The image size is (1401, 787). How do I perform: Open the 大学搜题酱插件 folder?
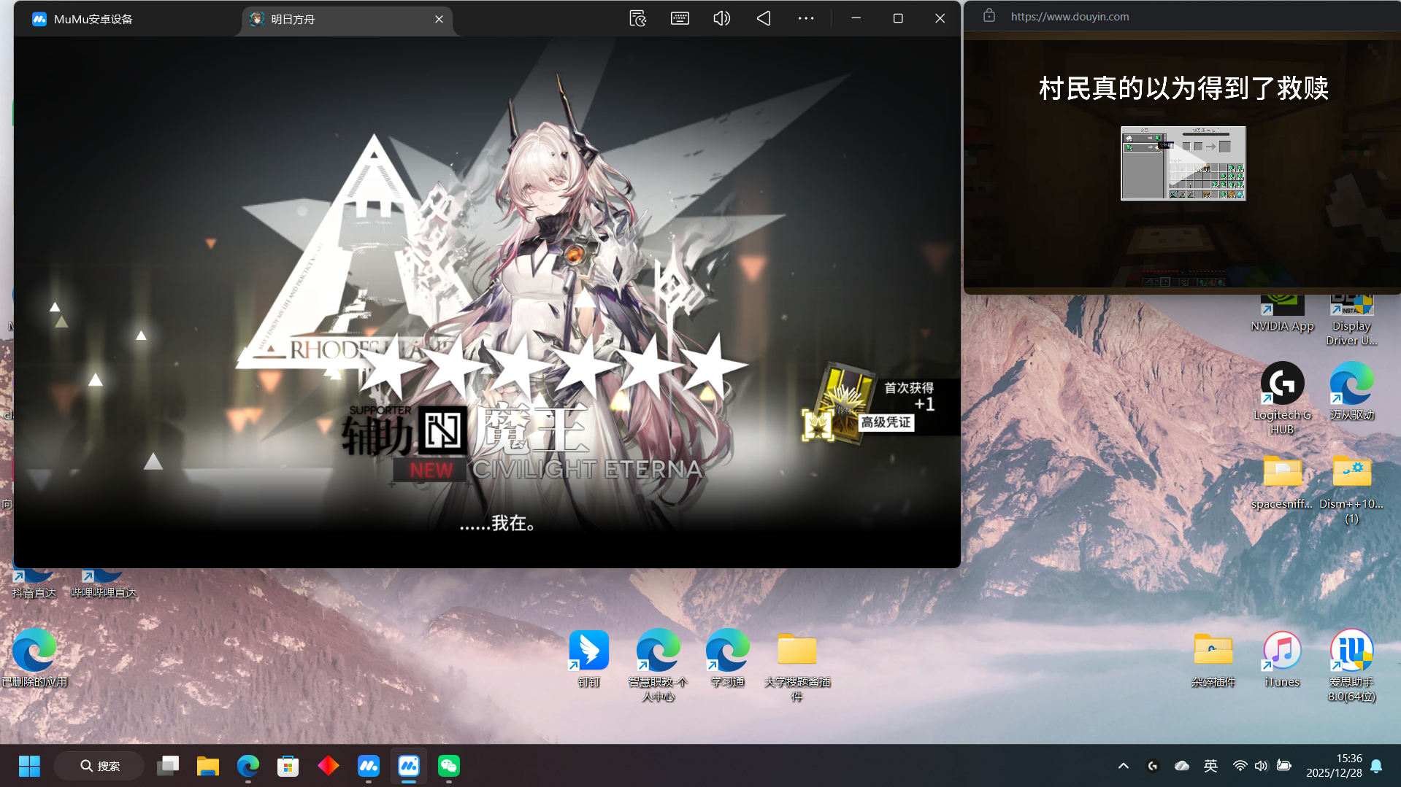tap(797, 658)
